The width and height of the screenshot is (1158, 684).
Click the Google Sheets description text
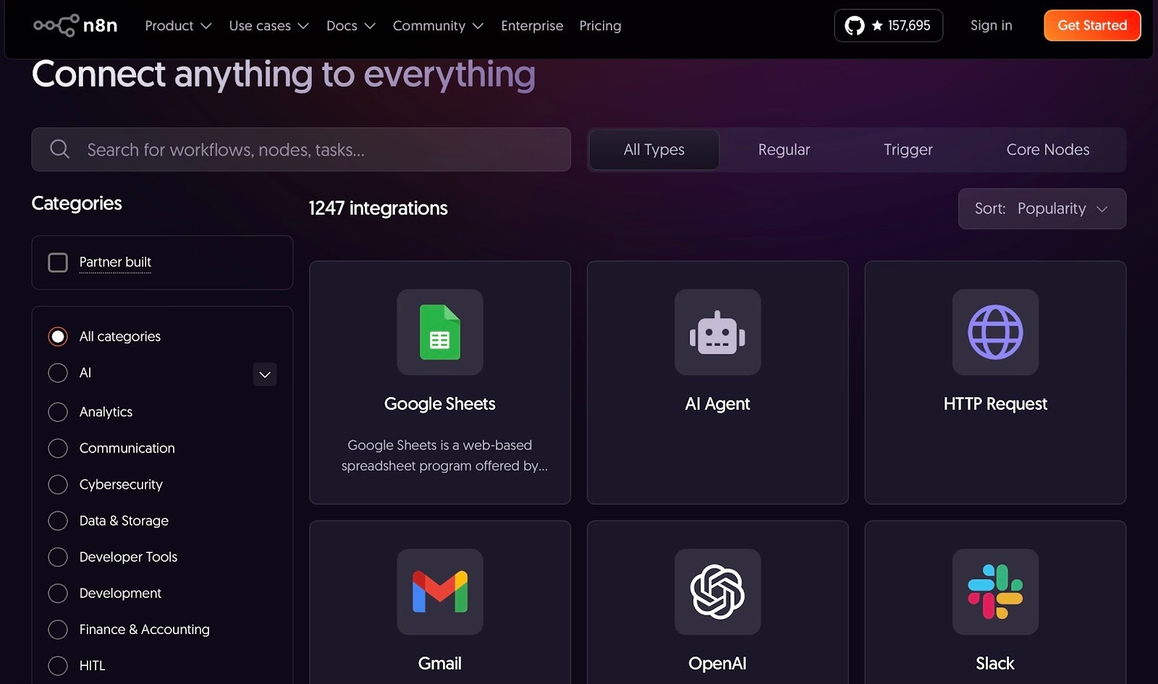444,456
